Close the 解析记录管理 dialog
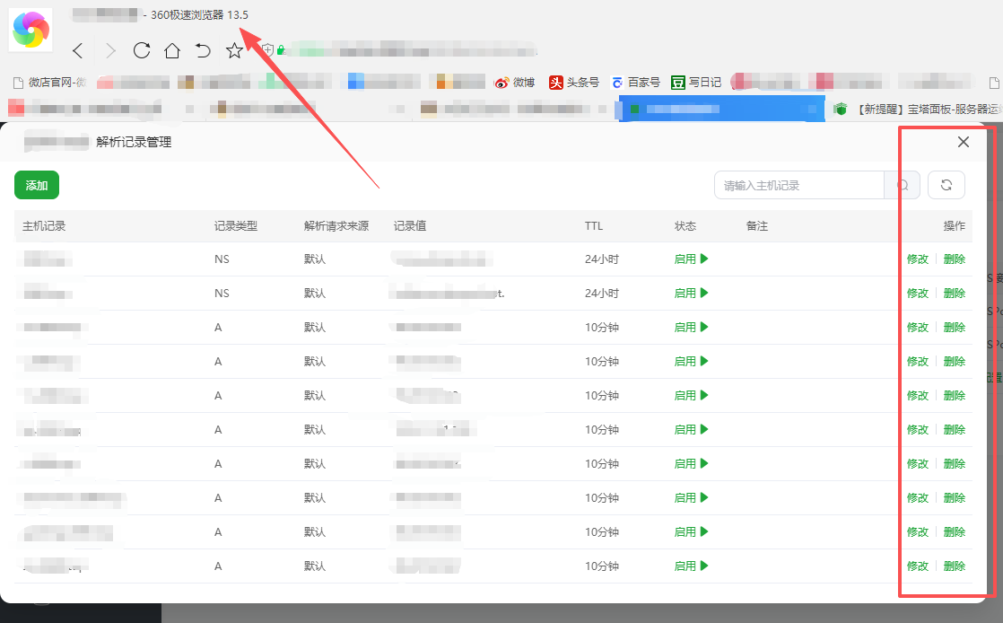 pyautogui.click(x=964, y=142)
